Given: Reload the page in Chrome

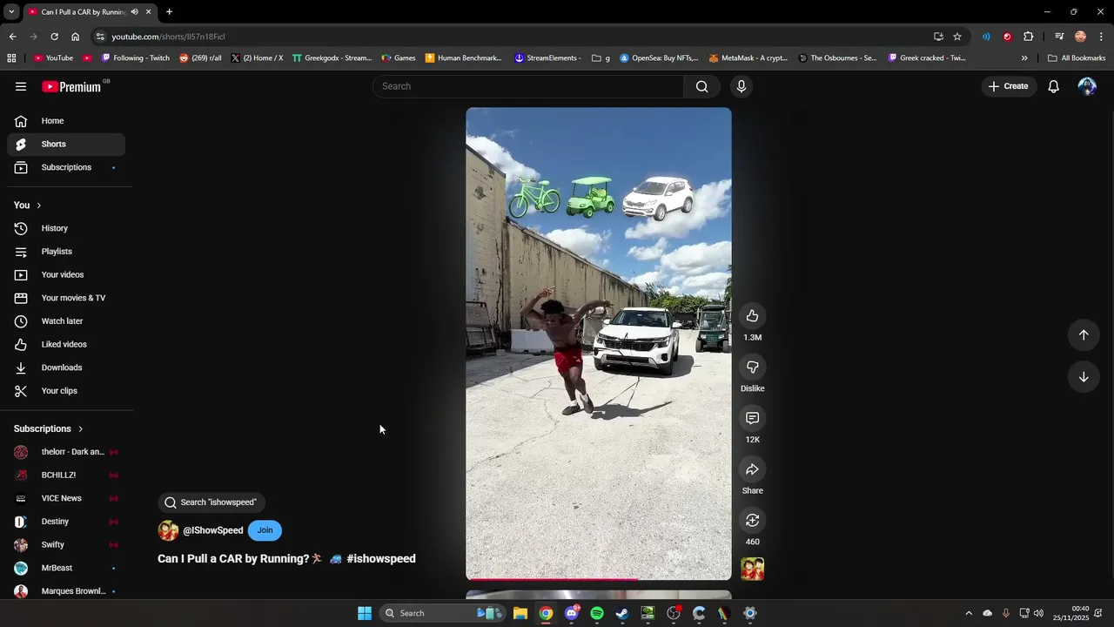Looking at the screenshot, I should click(54, 37).
